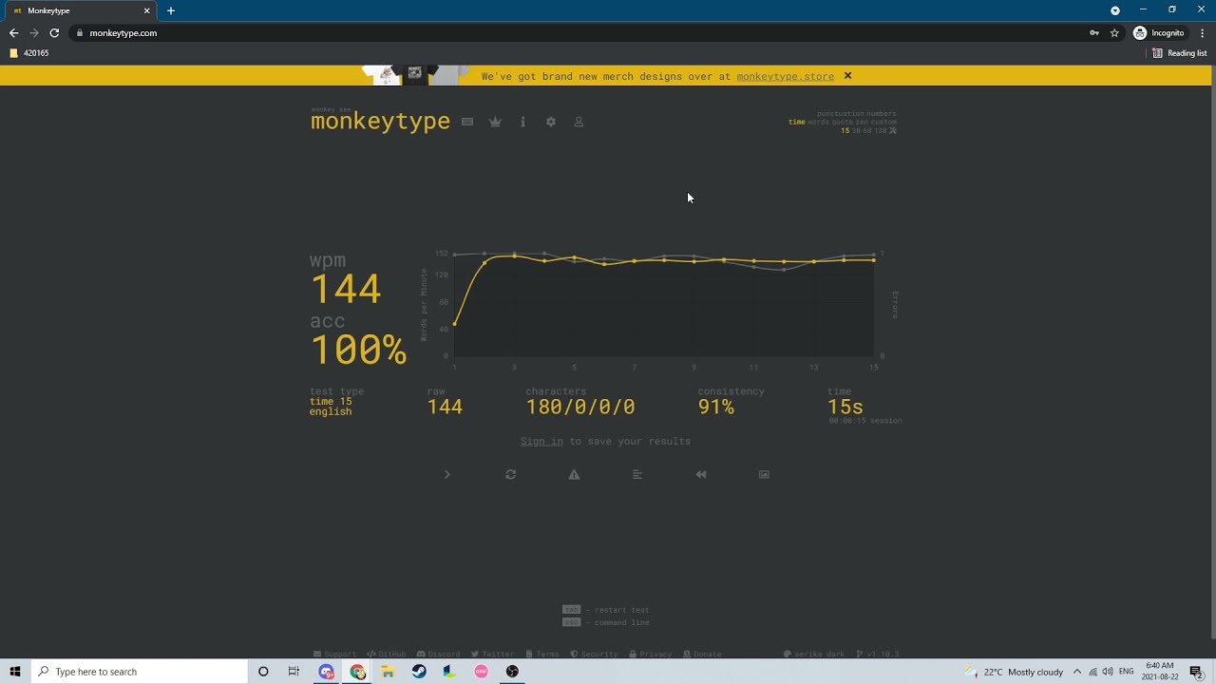Click characters value 180/0/0/0
1216x684 pixels.
pyautogui.click(x=580, y=407)
